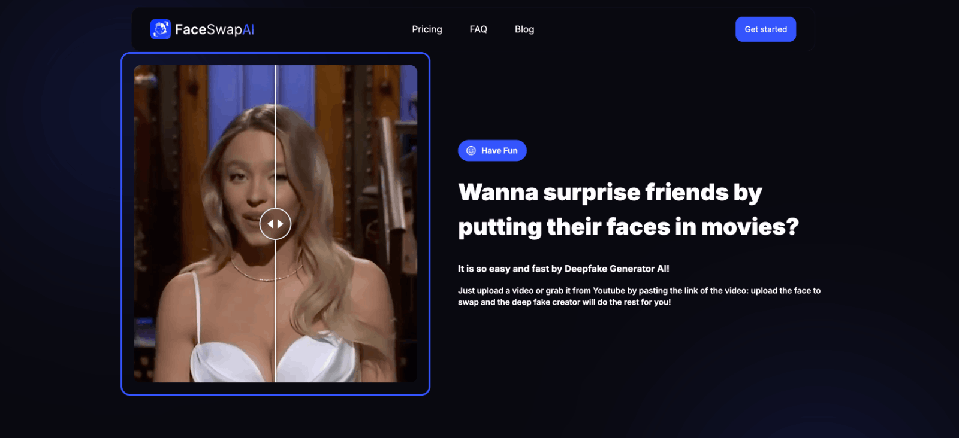The width and height of the screenshot is (959, 438).
Task: Click the text 'It is so easy and fast by Deepfake Generator AI!'
Action: pyautogui.click(x=563, y=269)
